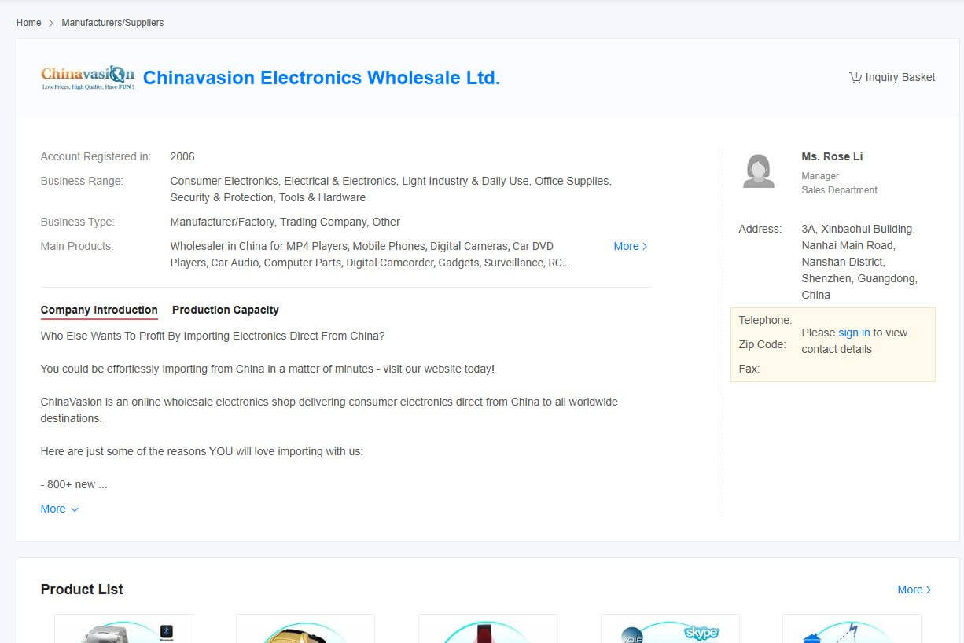964x643 pixels.
Task: Open the red device product thumbnail
Action: (x=488, y=630)
